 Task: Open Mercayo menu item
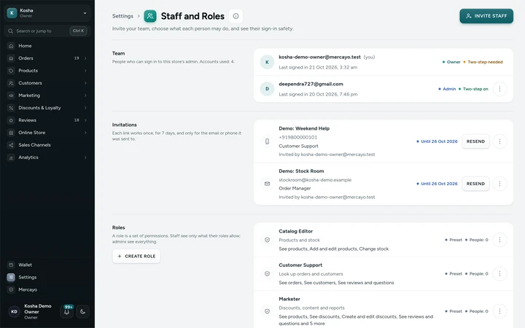click(47, 289)
